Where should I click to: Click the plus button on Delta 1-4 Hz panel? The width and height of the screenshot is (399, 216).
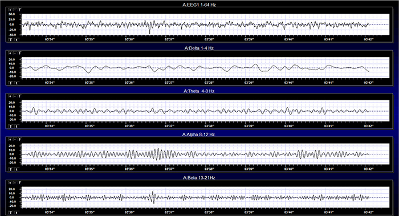click(x=10, y=53)
